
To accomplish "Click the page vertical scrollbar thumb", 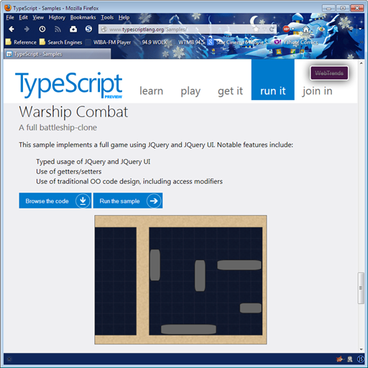I will 361,288.
